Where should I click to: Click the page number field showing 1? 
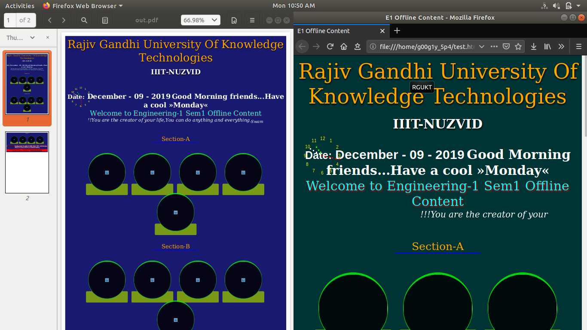[x=9, y=20]
